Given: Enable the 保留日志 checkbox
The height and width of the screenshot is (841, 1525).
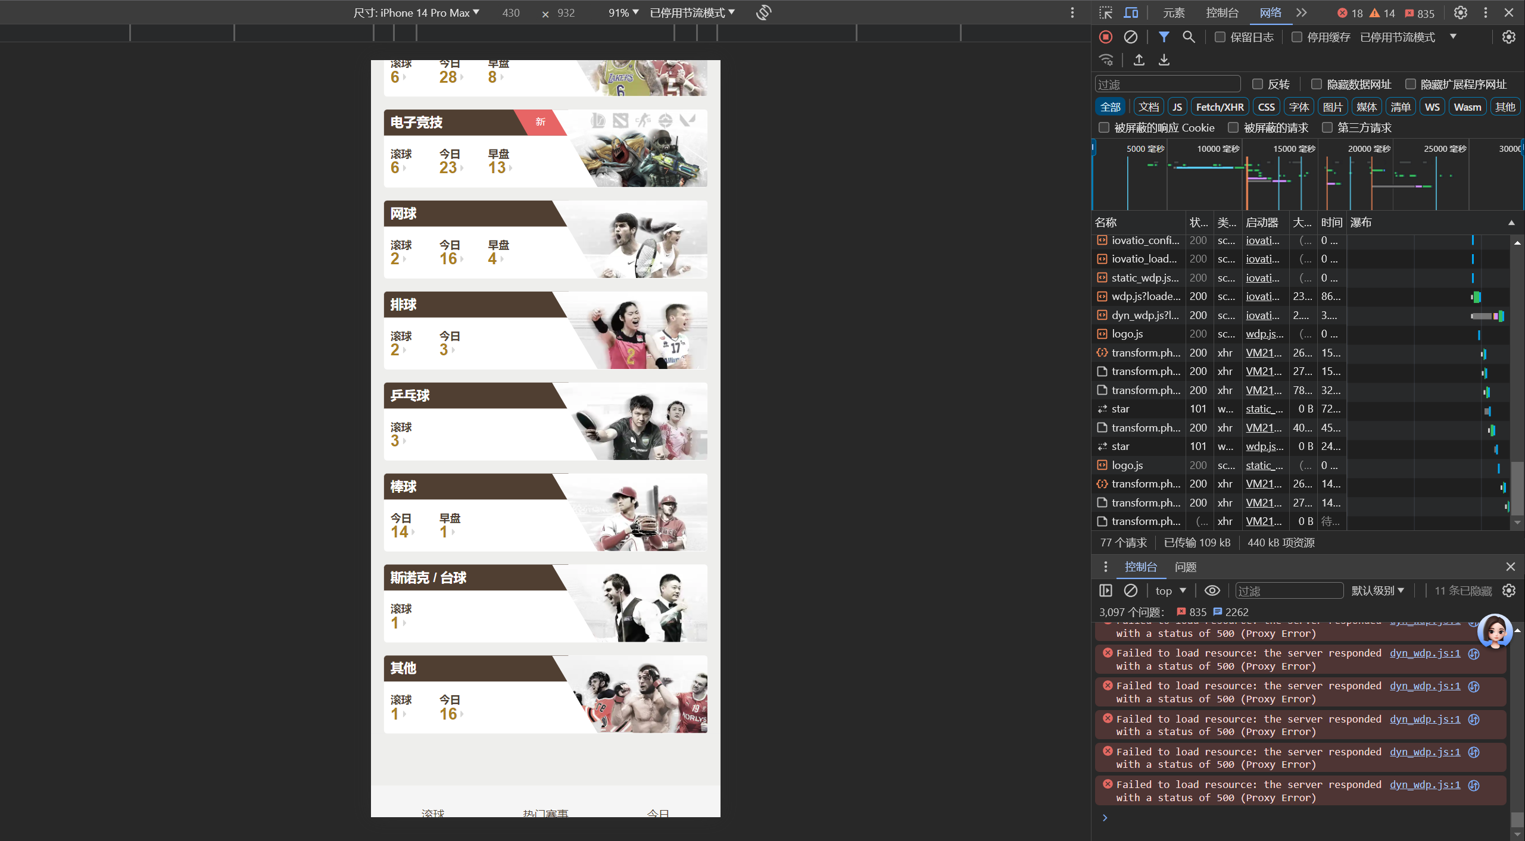Looking at the screenshot, I should point(1220,37).
